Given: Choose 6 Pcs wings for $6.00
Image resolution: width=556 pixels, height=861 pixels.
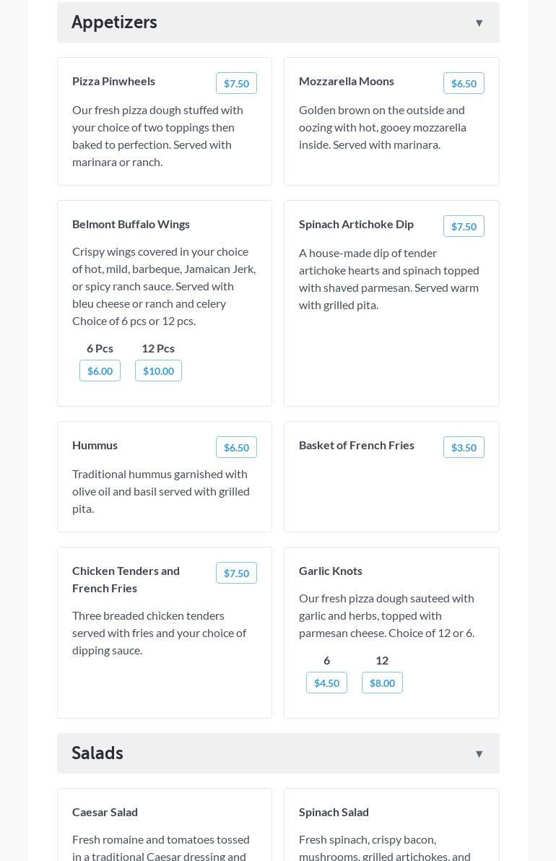Looking at the screenshot, I should pyautogui.click(x=100, y=371).
